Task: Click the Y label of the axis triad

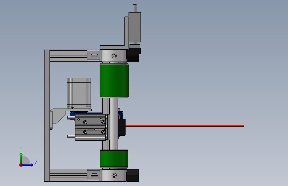Action: click(21, 149)
